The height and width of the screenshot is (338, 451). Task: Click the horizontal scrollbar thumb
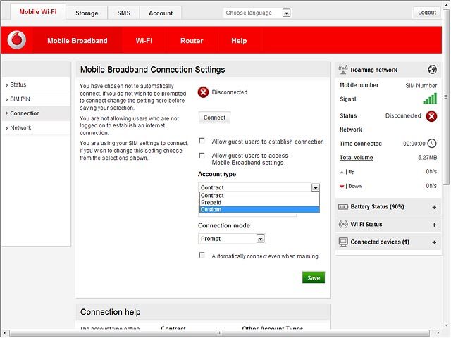219,333
